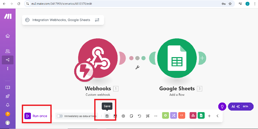Open the Chrome three-dot menu

click(x=255, y=4)
